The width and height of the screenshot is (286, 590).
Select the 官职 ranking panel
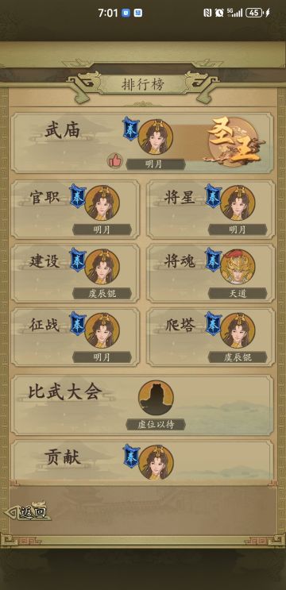75,209
